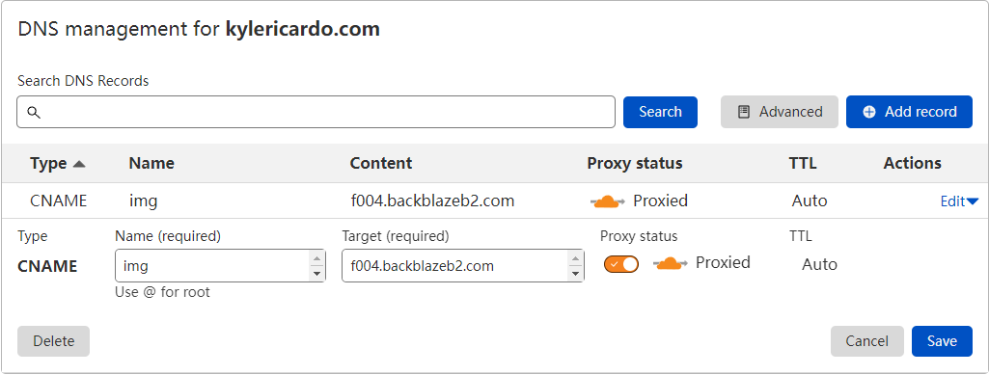Cancel editing the DNS record
This screenshot has width=989, height=375.
[x=867, y=341]
